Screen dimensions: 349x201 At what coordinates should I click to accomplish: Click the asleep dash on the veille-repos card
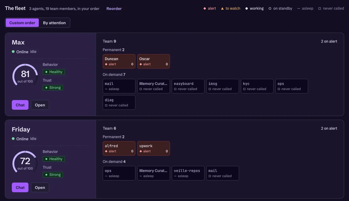(x=175, y=176)
